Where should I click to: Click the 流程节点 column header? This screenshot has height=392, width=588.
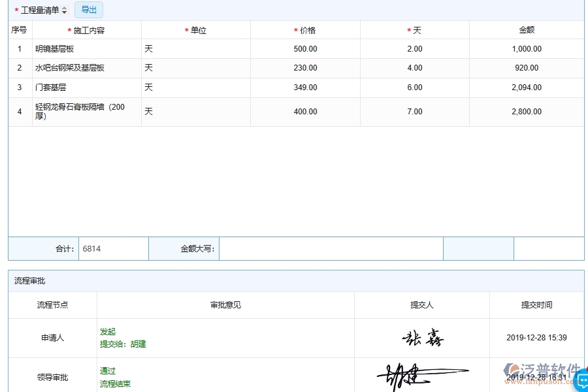tap(52, 305)
